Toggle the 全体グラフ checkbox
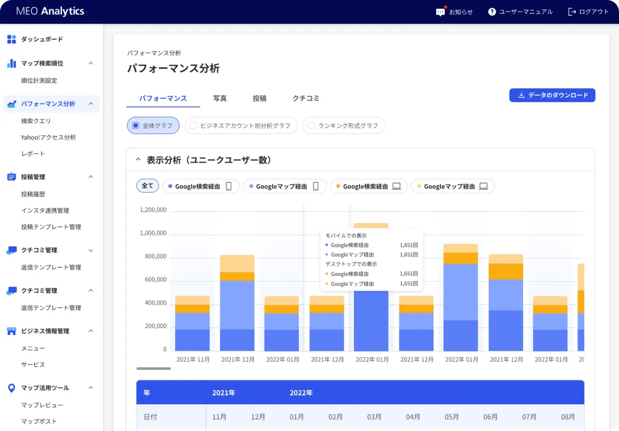This screenshot has width=619, height=431. coord(135,126)
